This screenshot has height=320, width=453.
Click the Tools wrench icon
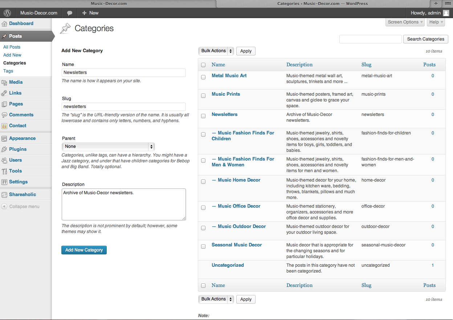click(x=4, y=171)
